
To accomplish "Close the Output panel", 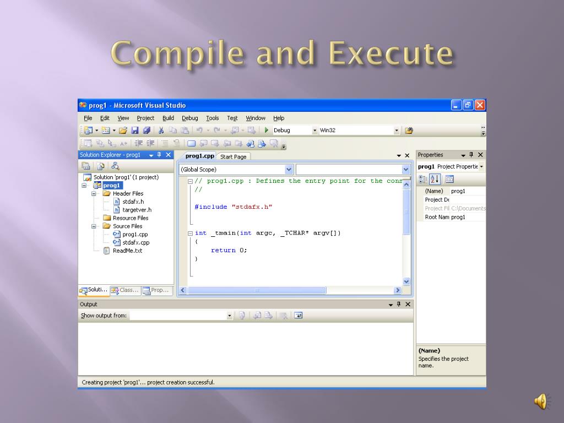I will [408, 304].
